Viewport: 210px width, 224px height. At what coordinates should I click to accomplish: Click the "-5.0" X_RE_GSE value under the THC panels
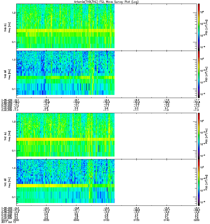pyautogui.click(x=197, y=208)
